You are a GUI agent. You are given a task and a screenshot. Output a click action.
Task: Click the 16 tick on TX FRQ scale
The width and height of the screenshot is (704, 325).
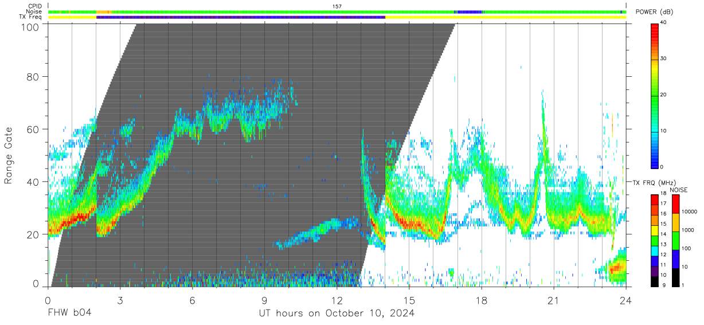[x=663, y=213]
